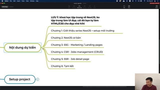Open the volume control in menu bar
The image size is (160, 90).
[133, 1]
